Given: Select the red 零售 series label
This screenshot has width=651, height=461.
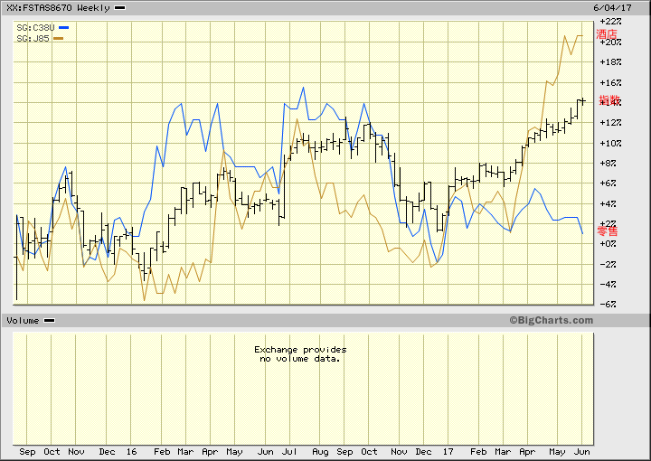Looking at the screenshot, I should tap(608, 231).
